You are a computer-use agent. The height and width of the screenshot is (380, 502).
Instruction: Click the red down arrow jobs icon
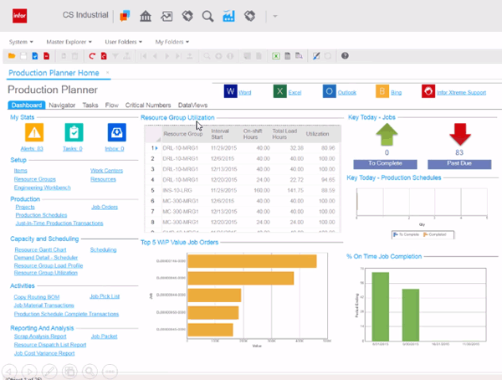click(460, 134)
